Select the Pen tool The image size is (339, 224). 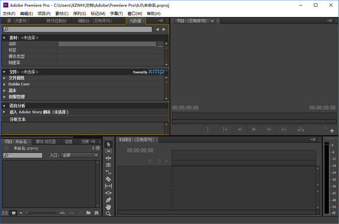108,200
